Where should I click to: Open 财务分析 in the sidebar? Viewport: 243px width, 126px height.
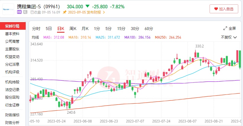click(x=12, y=123)
